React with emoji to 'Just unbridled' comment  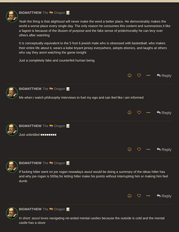click(x=129, y=149)
